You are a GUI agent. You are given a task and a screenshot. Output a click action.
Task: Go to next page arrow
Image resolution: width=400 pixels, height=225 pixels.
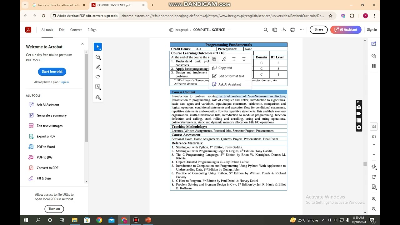(x=374, y=154)
